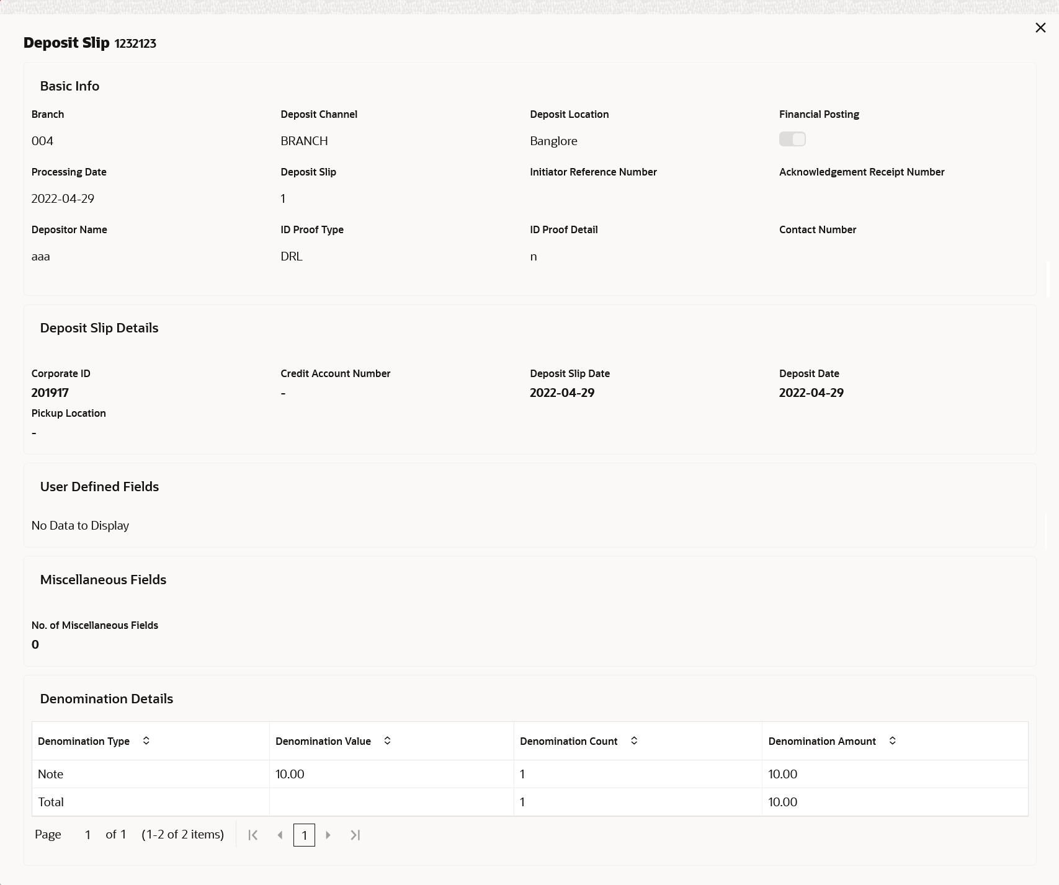Click the User Defined Fields heading
Screen dimensions: 1059x885
[99, 486]
